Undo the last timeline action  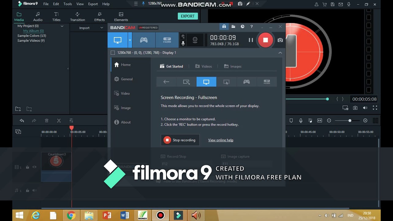[x=22, y=121]
